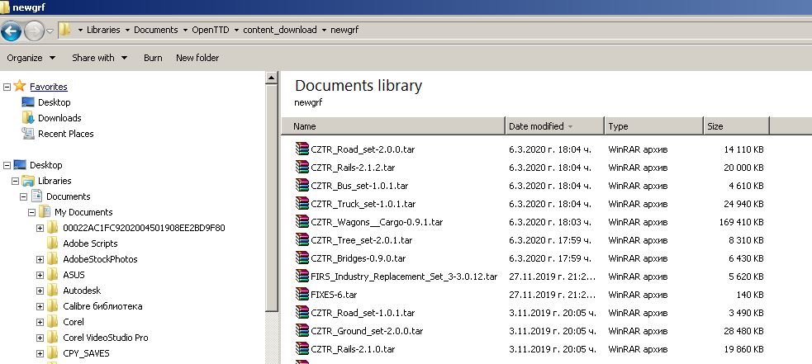Select the Adobe Scripts folder
Viewport: 812px width, 364px height.
(90, 243)
